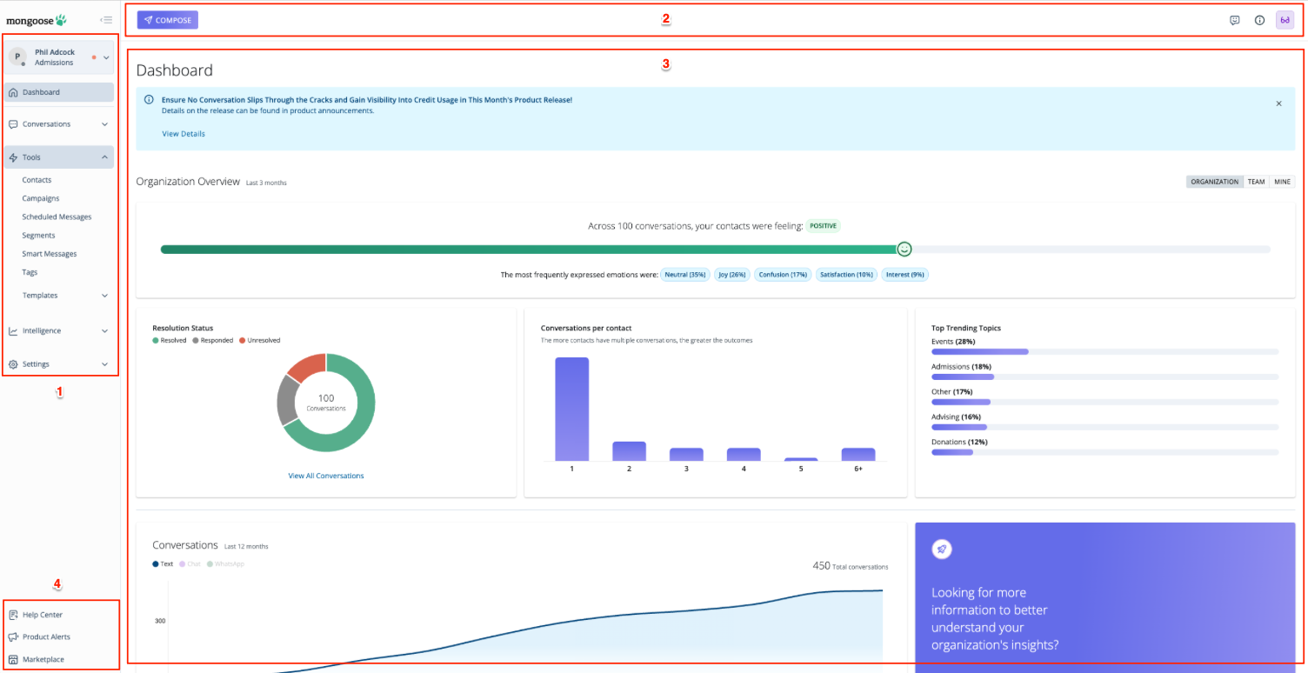This screenshot has width=1308, height=673.
Task: Open Conversations via its chat bubble icon
Action: click(x=13, y=124)
